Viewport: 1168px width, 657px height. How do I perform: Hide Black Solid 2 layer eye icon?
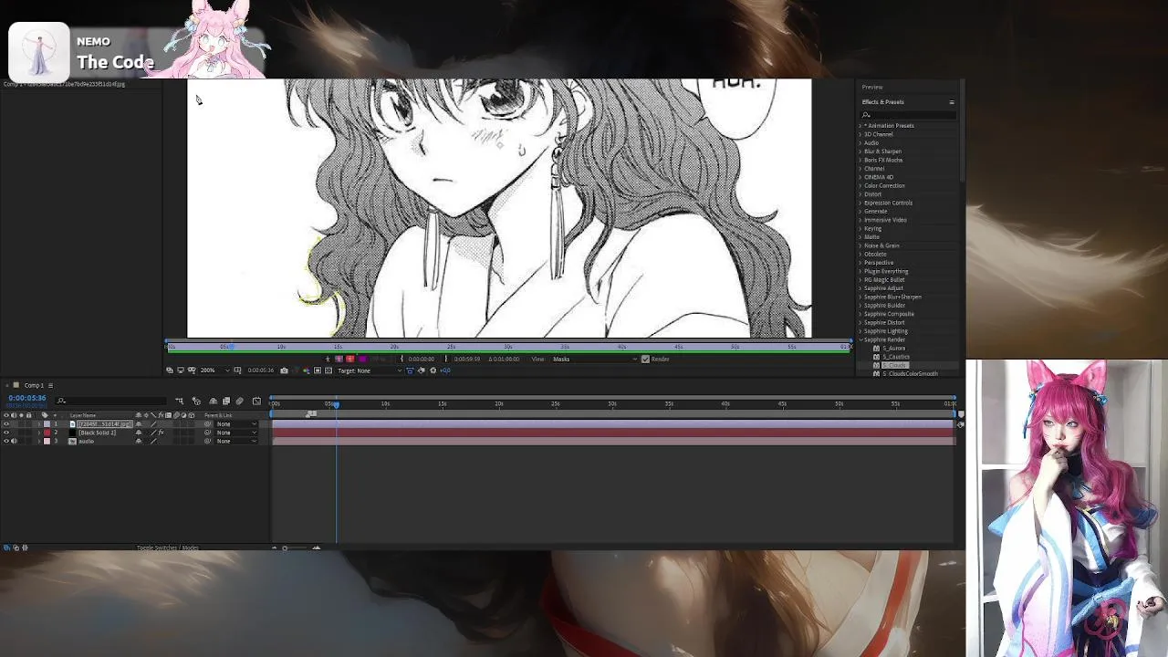pos(6,433)
